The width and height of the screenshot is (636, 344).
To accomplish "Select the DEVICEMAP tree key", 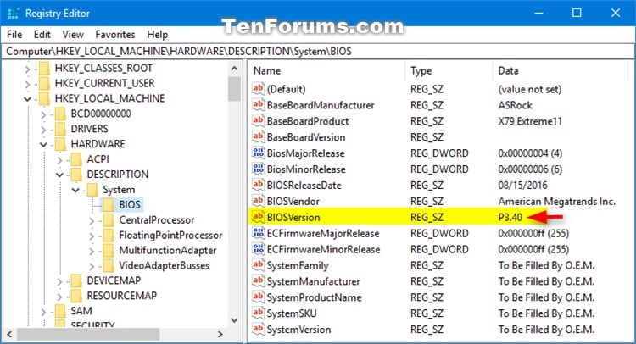I will point(114,280).
